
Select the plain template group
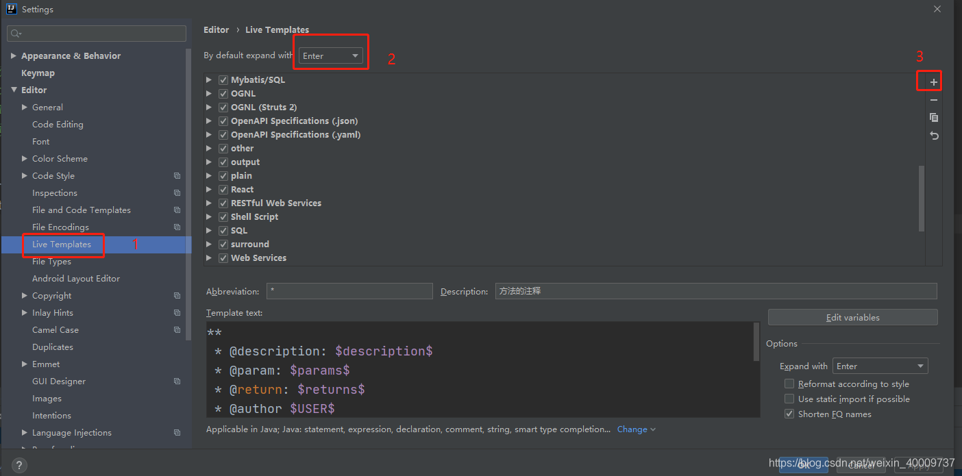(241, 176)
